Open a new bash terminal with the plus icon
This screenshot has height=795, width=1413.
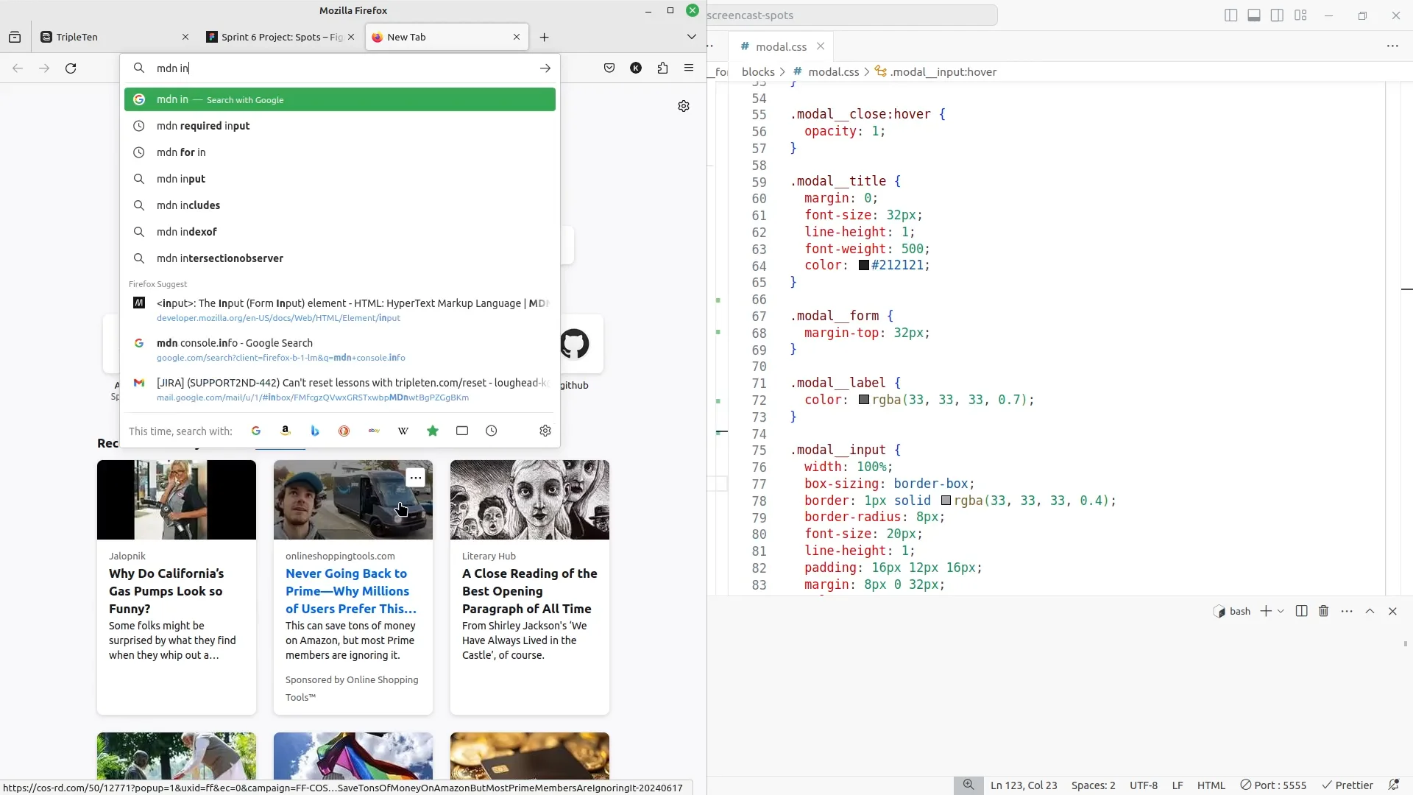1264,611
